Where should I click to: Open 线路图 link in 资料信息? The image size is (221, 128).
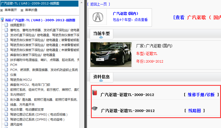click(x=194, y=111)
